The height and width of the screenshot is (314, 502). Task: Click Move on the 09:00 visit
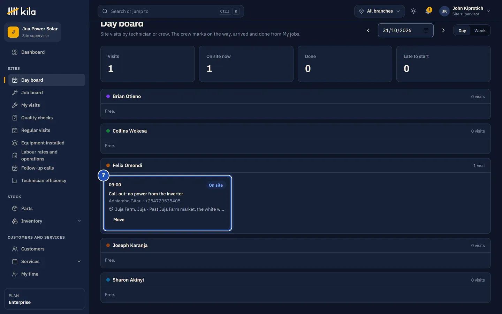(119, 220)
